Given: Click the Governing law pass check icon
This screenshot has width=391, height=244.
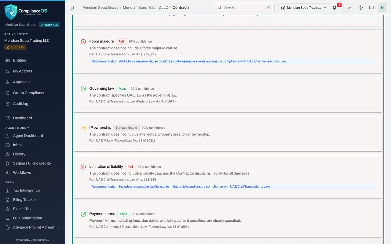Looking at the screenshot, I should 83,89.
